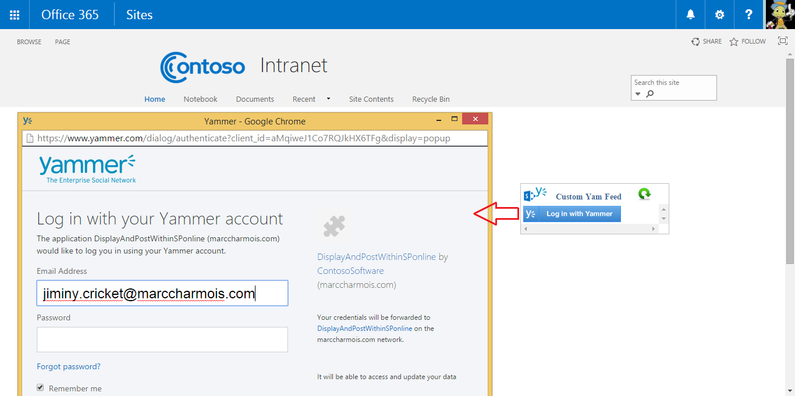795x396 pixels.
Task: Open the search scope dropdown arrow
Action: 638,94
